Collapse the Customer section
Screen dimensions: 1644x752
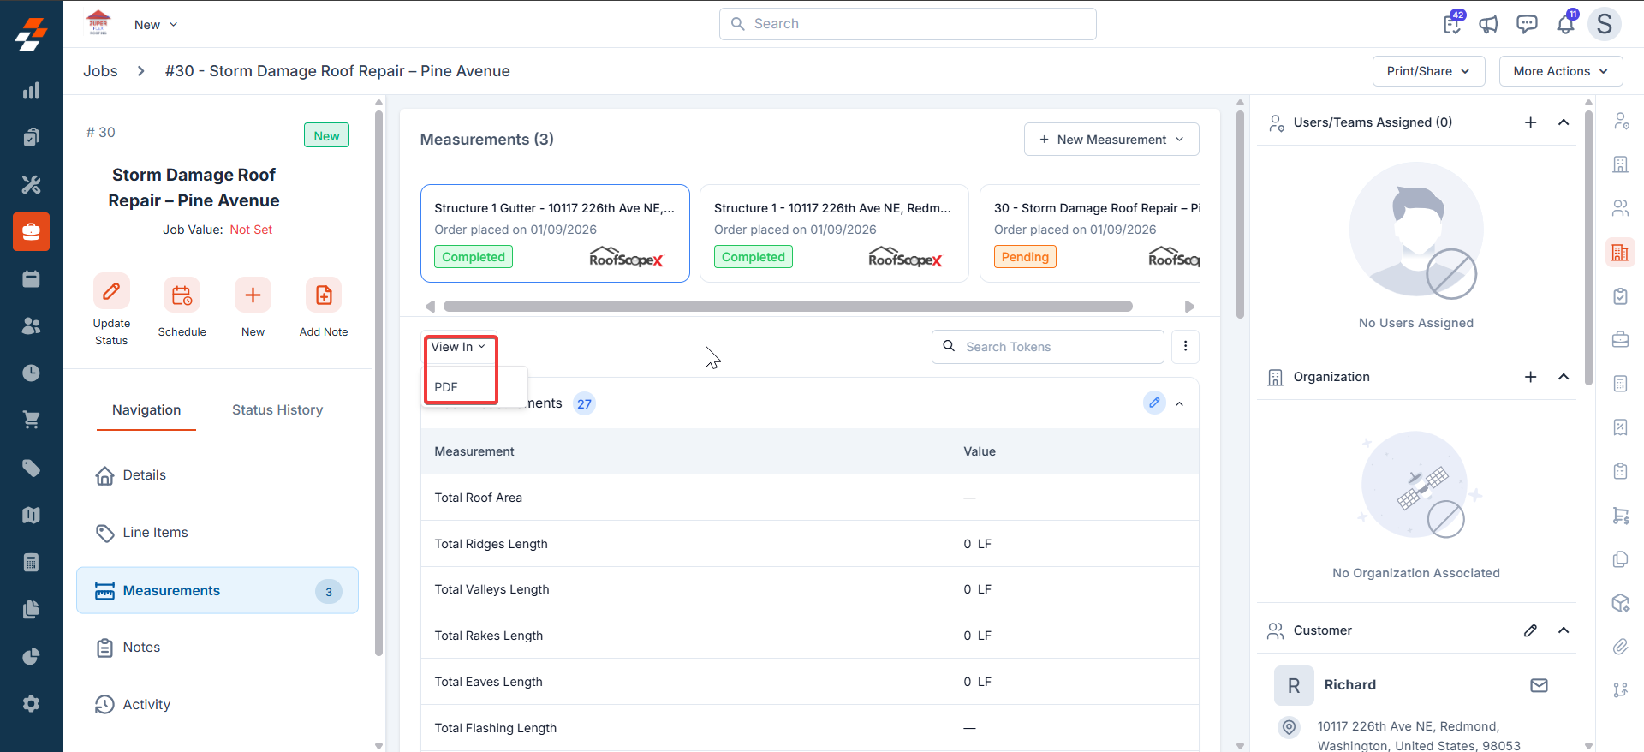(x=1564, y=630)
